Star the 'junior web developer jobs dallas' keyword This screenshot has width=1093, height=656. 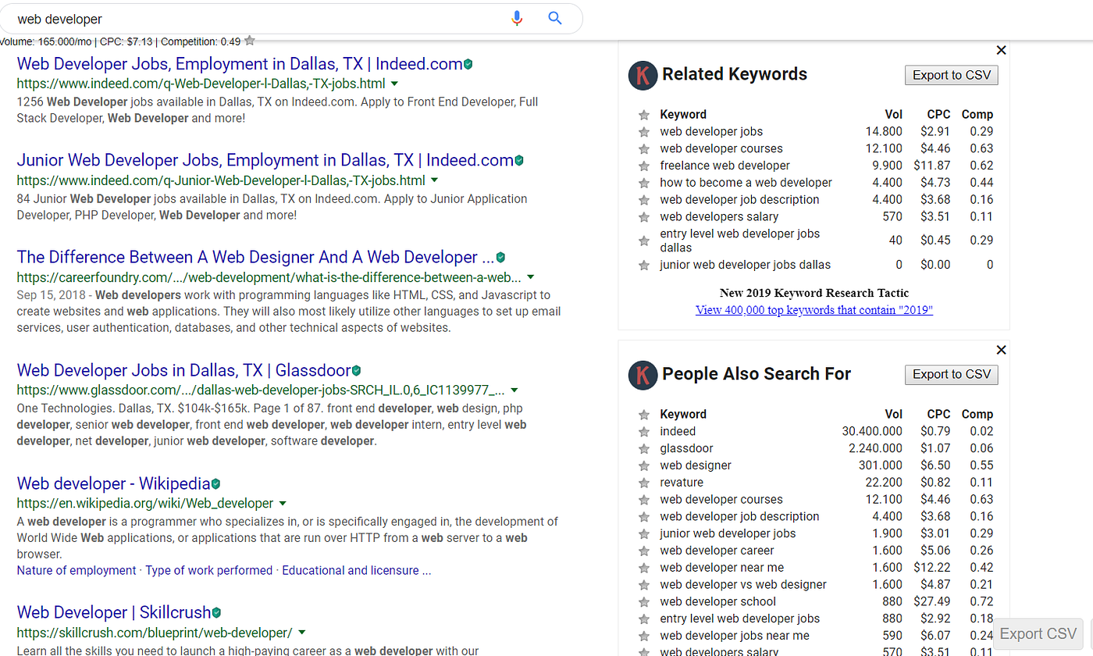(644, 266)
